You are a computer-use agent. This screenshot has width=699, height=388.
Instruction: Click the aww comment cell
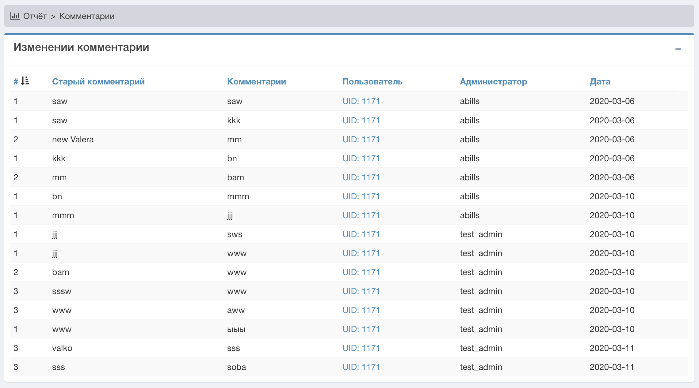(236, 310)
